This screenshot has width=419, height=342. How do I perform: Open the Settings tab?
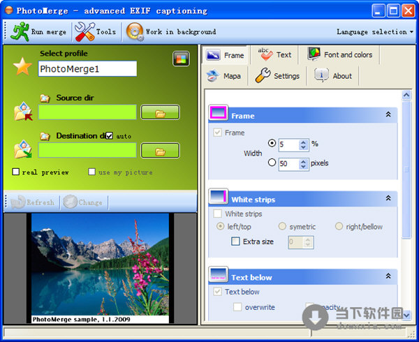click(x=277, y=76)
